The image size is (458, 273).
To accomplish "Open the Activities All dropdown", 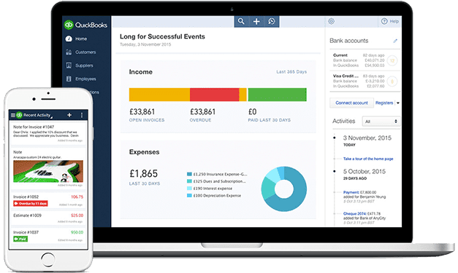I will pos(381,122).
